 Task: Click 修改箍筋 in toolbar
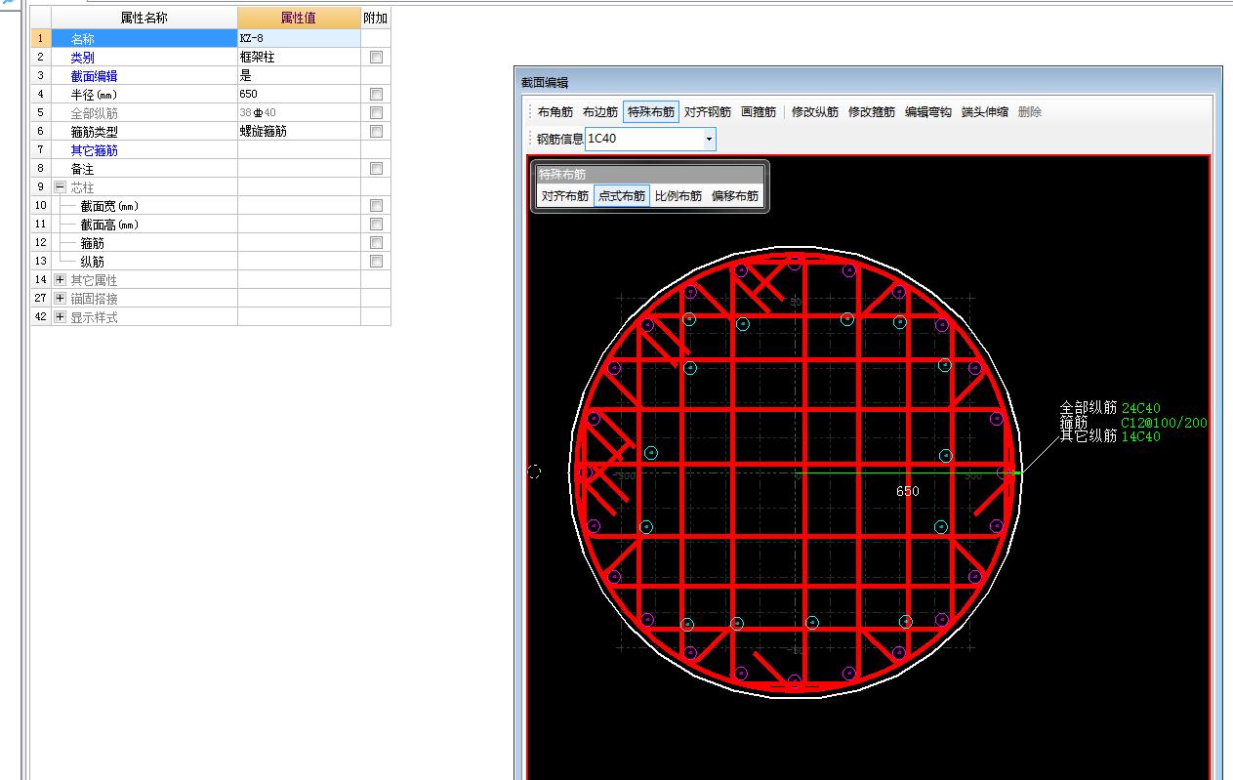(x=872, y=112)
